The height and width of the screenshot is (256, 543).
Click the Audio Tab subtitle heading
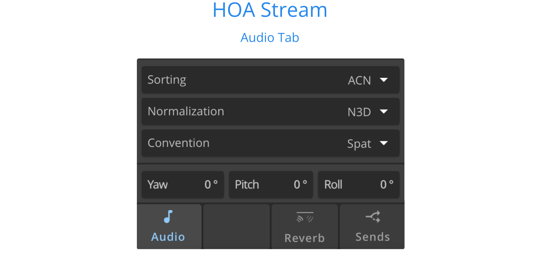[x=270, y=38]
